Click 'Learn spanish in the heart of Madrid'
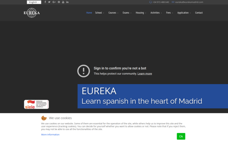Image resolution: width=228 pixels, height=142 pixels. (x=142, y=101)
